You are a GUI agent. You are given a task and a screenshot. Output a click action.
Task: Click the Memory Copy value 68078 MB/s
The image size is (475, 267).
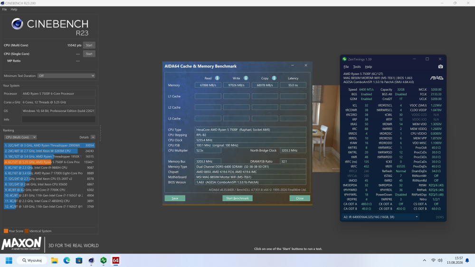pyautogui.click(x=265, y=85)
